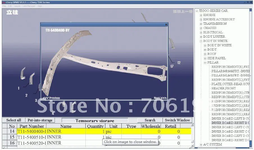Select PLATE,OUTER-REAR SCU tree entry

point(230,84)
